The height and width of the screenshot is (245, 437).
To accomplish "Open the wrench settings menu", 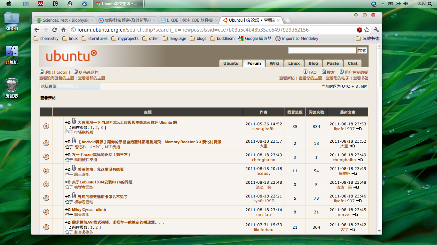I will click(x=377, y=30).
